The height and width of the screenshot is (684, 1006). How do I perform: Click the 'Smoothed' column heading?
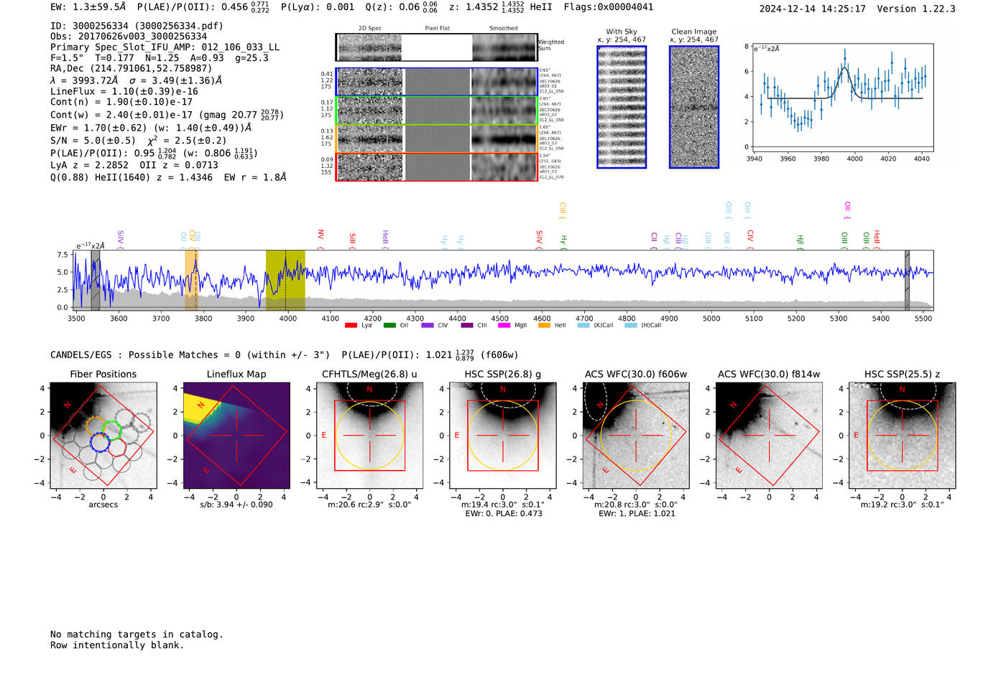[504, 28]
